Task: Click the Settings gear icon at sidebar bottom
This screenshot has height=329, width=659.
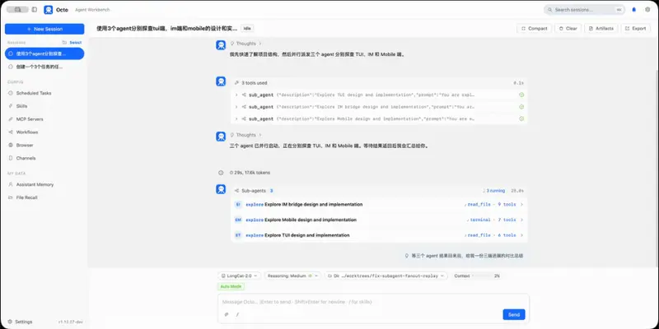Action: pyautogui.click(x=10, y=322)
